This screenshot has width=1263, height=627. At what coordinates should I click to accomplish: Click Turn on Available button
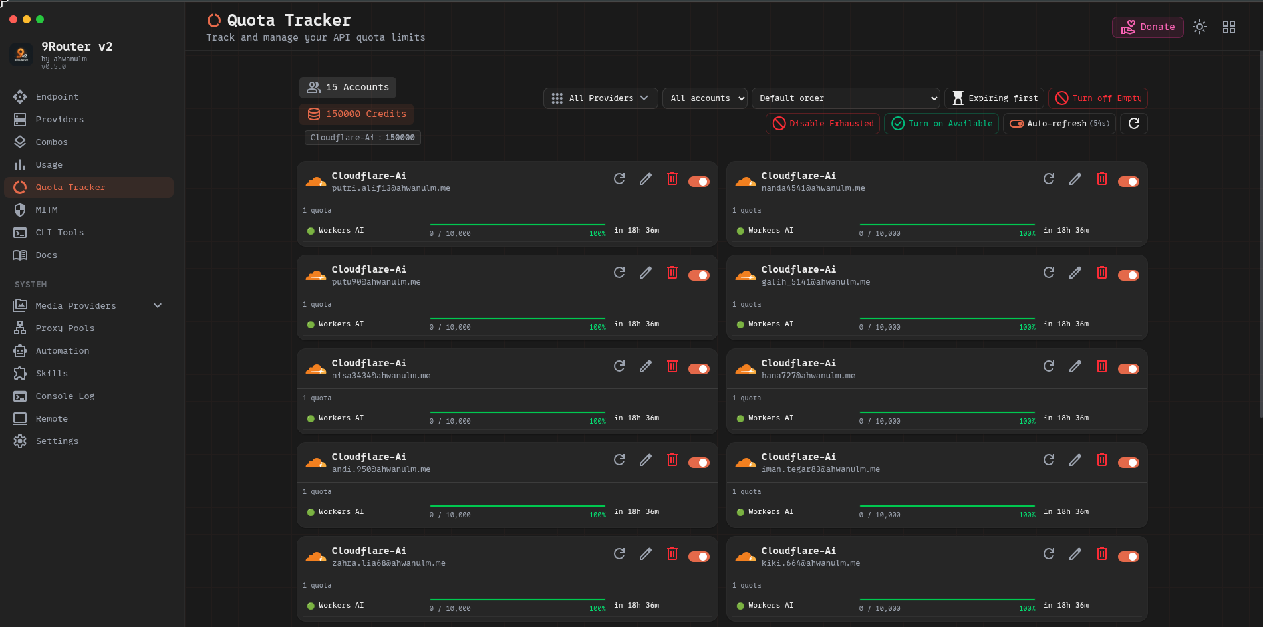coord(941,124)
